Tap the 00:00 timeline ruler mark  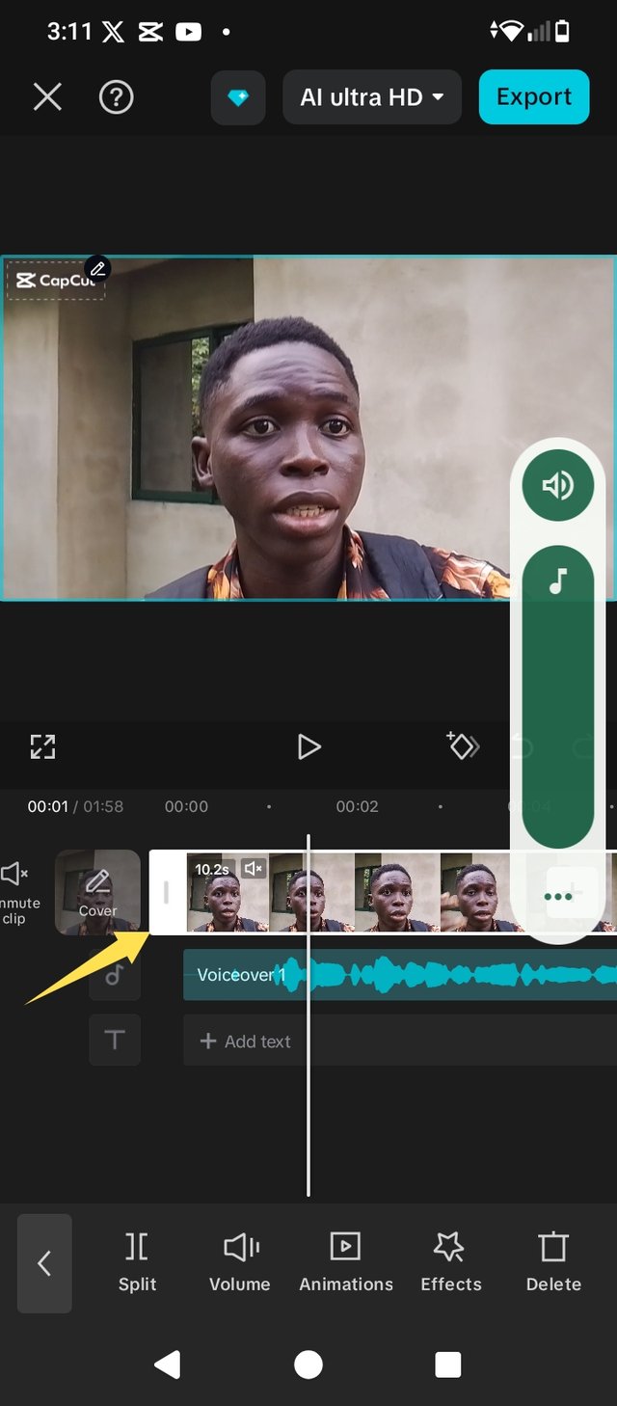(x=186, y=806)
